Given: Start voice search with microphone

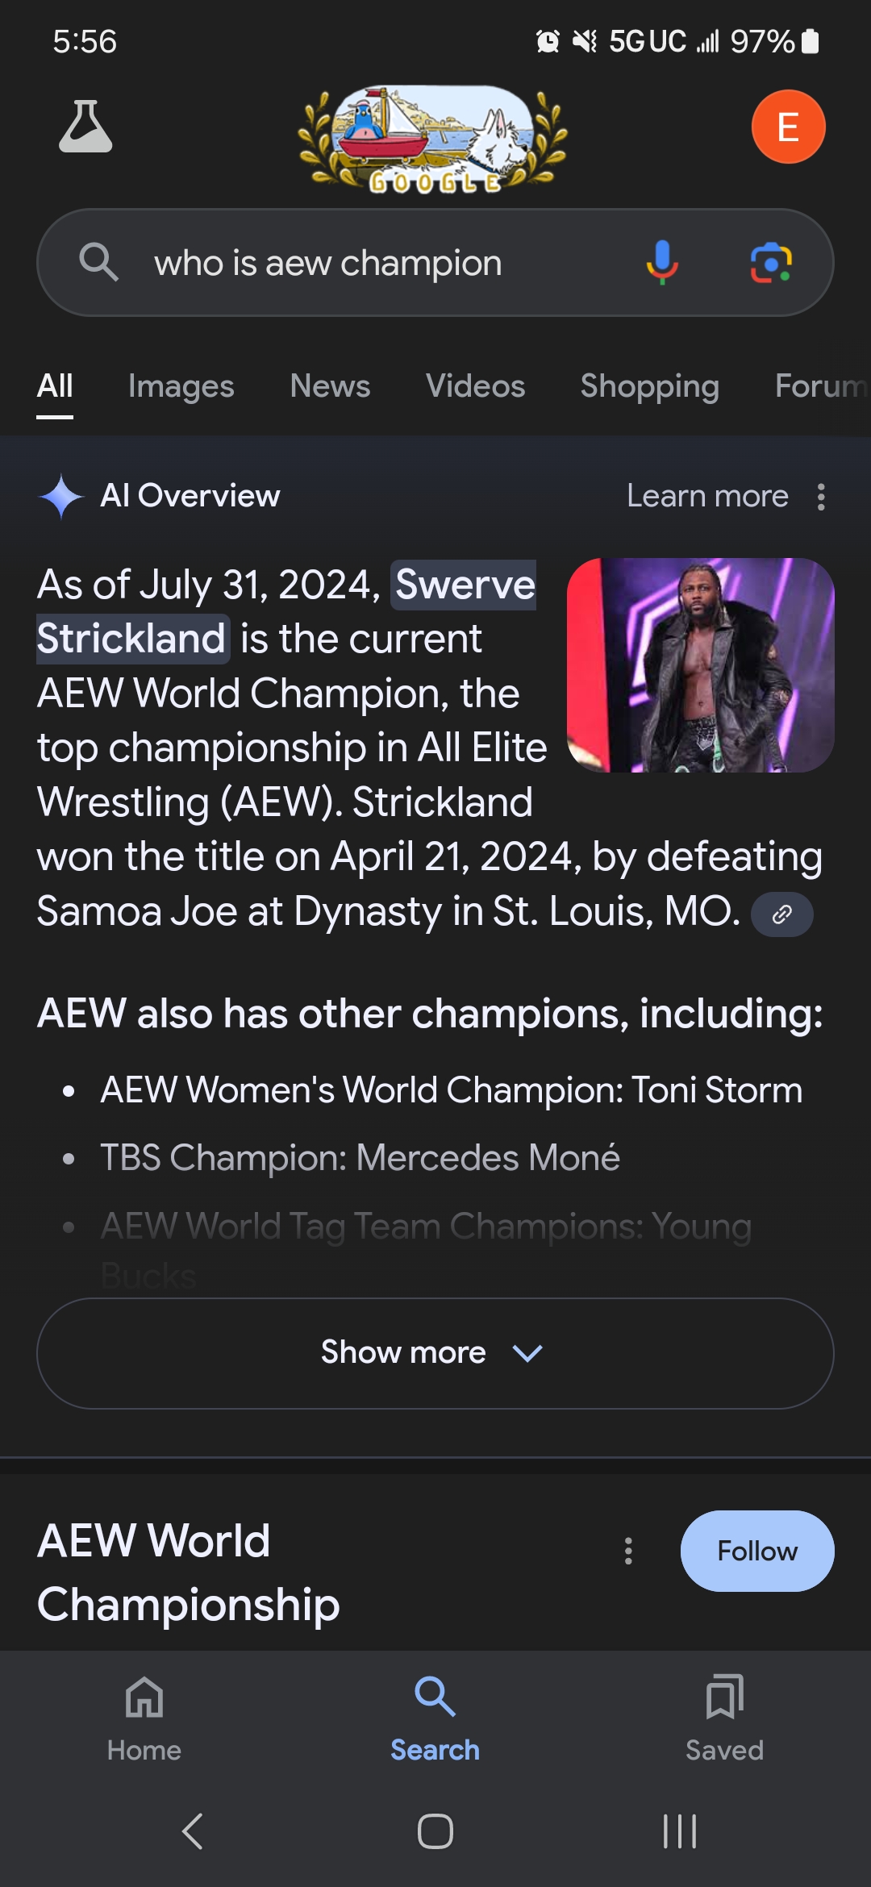Looking at the screenshot, I should (x=662, y=263).
